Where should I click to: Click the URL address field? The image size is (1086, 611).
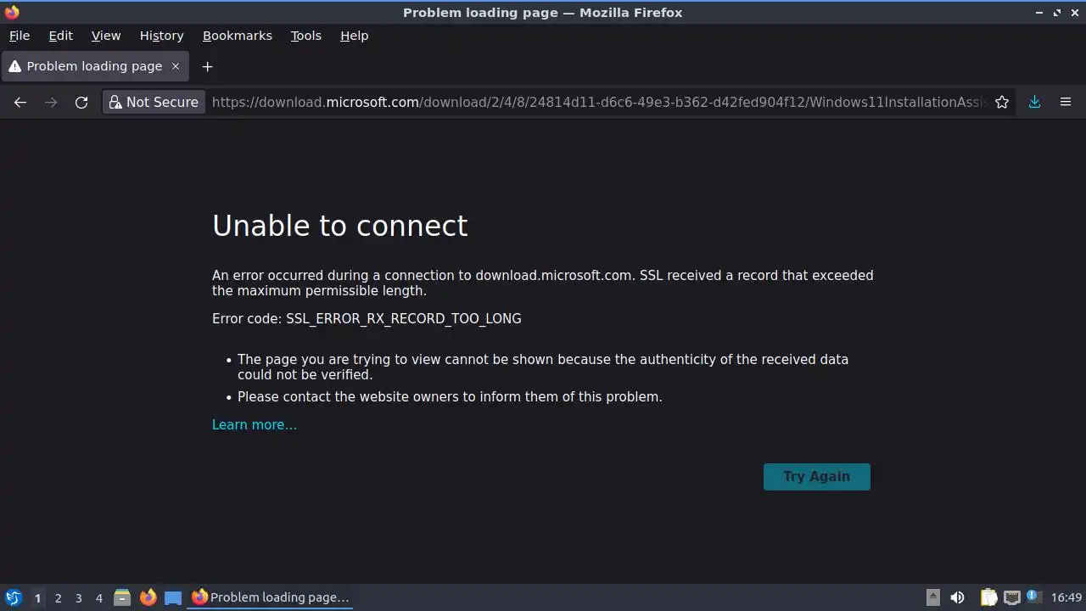598,102
